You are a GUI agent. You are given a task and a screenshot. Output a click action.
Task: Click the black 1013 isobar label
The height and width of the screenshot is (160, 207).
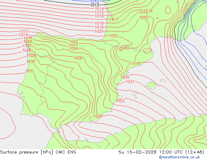(95, 5)
